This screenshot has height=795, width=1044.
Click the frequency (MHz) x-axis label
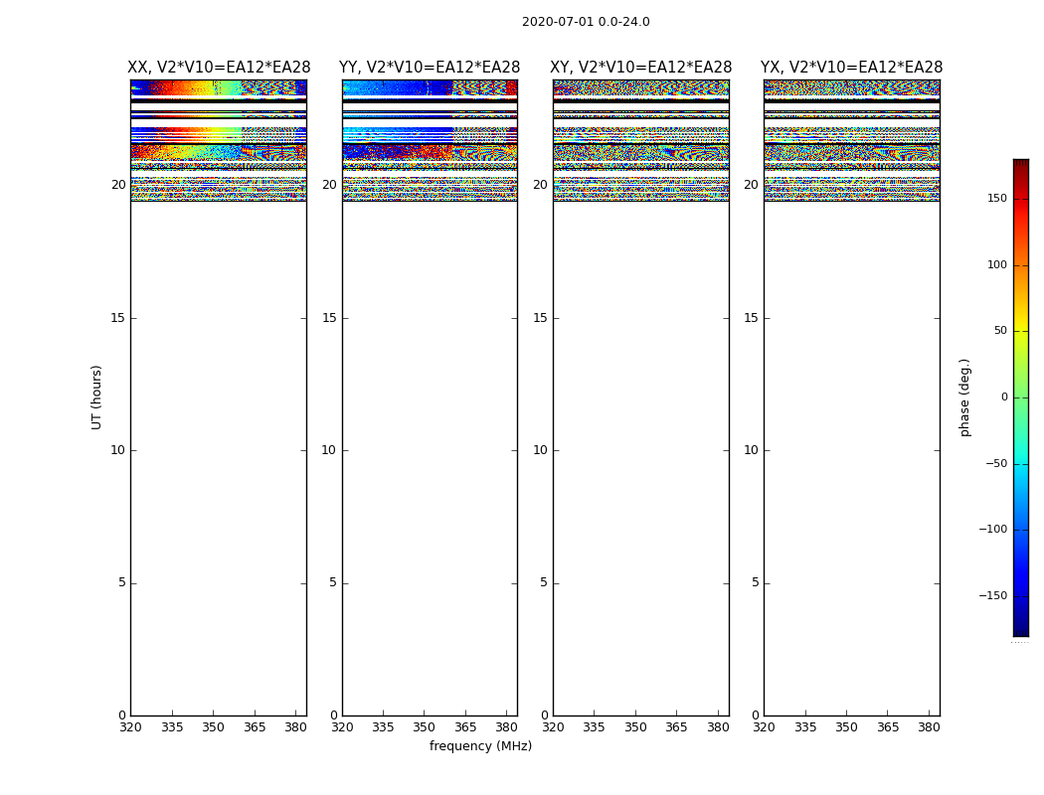click(480, 746)
